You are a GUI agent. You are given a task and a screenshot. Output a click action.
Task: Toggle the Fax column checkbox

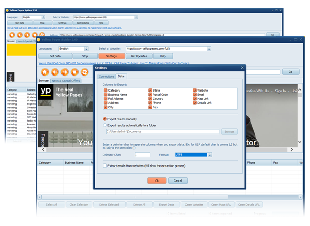pyautogui.click(x=150, y=107)
